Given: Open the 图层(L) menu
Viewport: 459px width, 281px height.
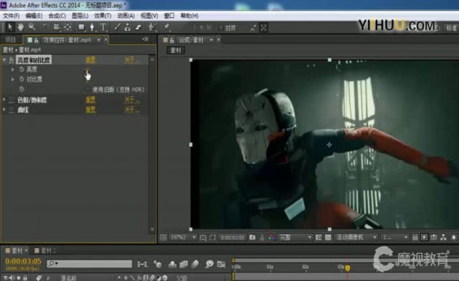Looking at the screenshot, I should coord(80,16).
